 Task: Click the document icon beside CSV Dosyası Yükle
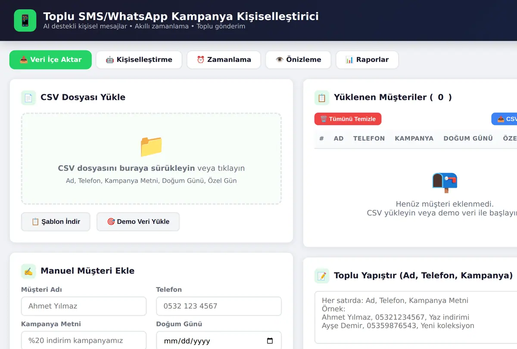point(28,98)
